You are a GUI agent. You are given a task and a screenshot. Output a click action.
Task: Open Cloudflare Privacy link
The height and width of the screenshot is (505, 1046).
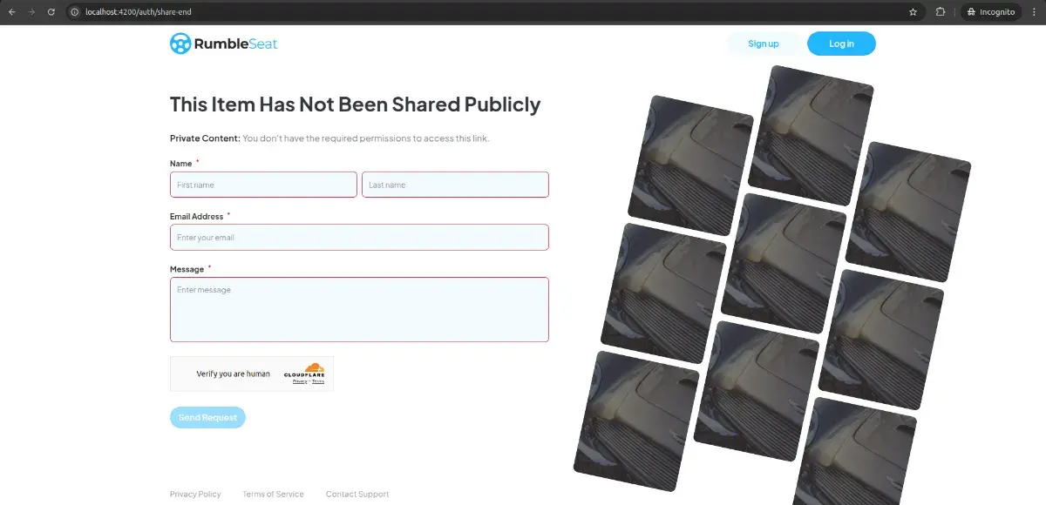pyautogui.click(x=299, y=381)
